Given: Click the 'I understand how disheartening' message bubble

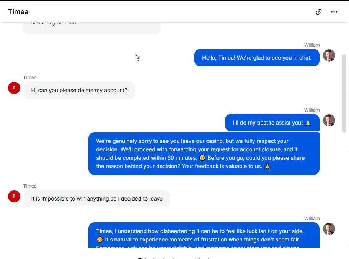Looking at the screenshot, I should click(204, 235).
